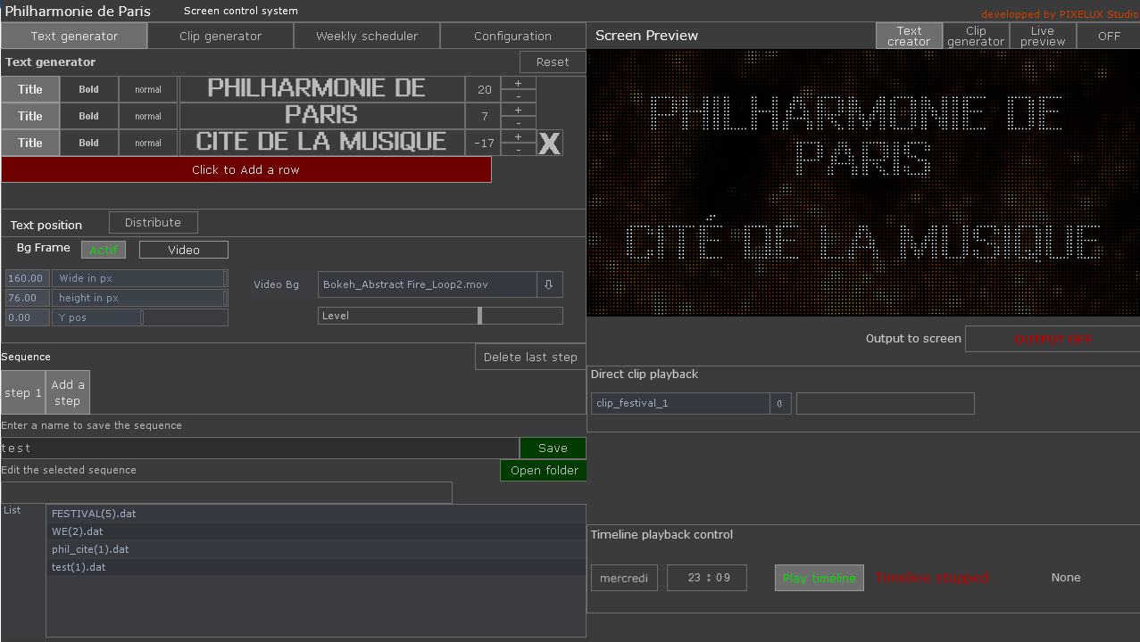This screenshot has height=642, width=1140.
Task: Save the sequence
Action: point(553,448)
